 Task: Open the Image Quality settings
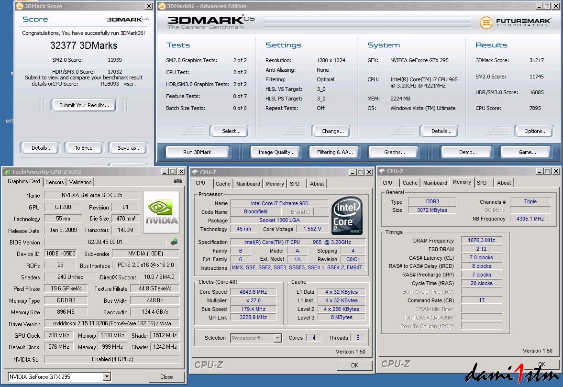click(x=276, y=152)
